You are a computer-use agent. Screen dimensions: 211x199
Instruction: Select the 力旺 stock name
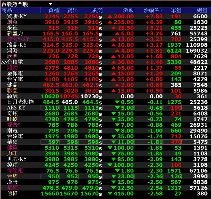pyautogui.click(x=12, y=154)
